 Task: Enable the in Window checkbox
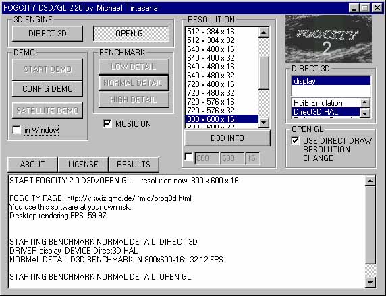pos(16,130)
